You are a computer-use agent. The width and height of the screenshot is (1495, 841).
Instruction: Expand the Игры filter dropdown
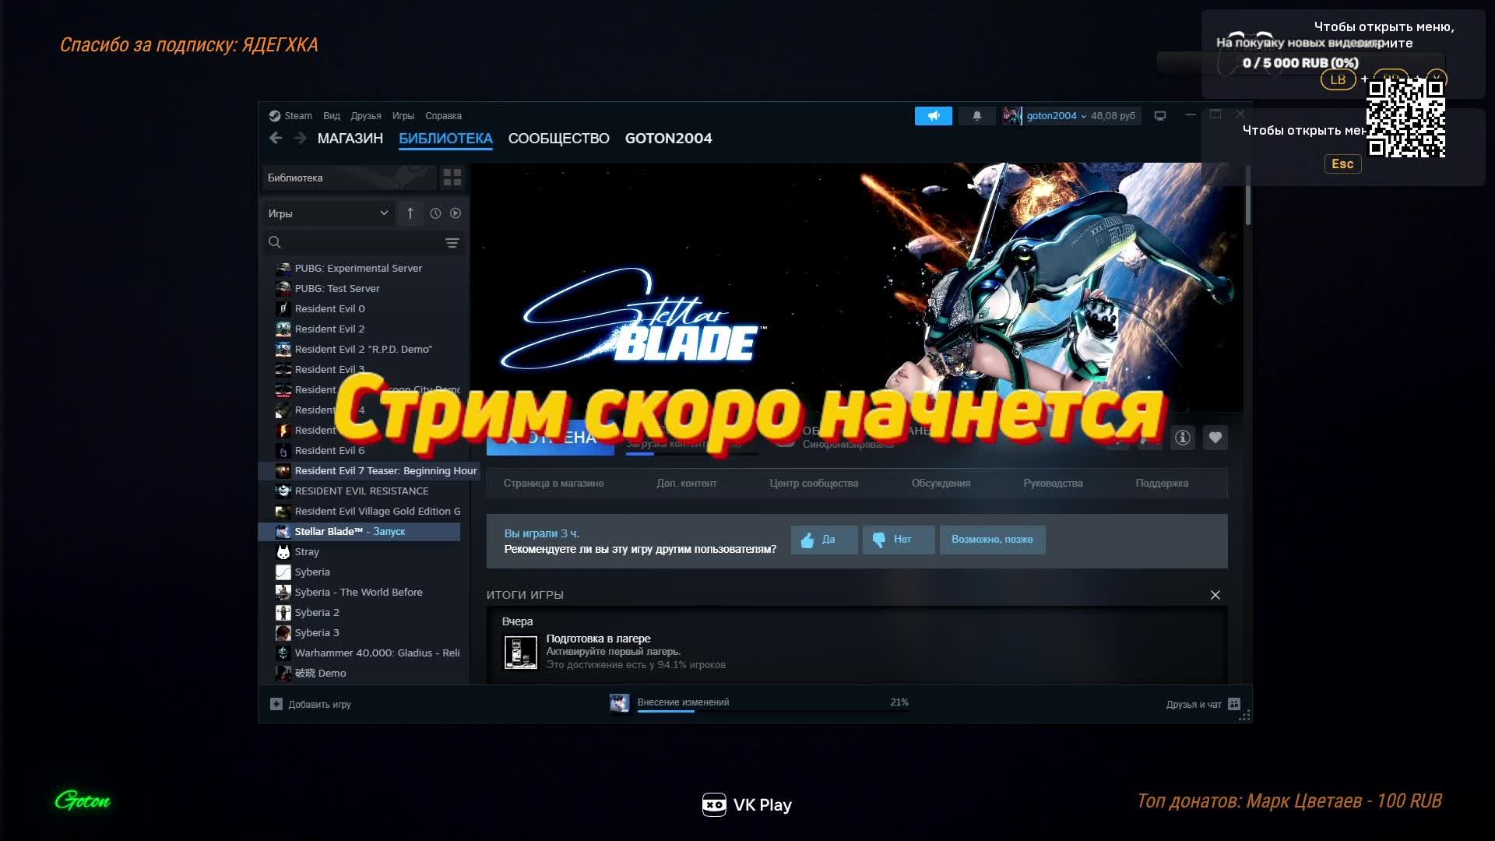327,213
